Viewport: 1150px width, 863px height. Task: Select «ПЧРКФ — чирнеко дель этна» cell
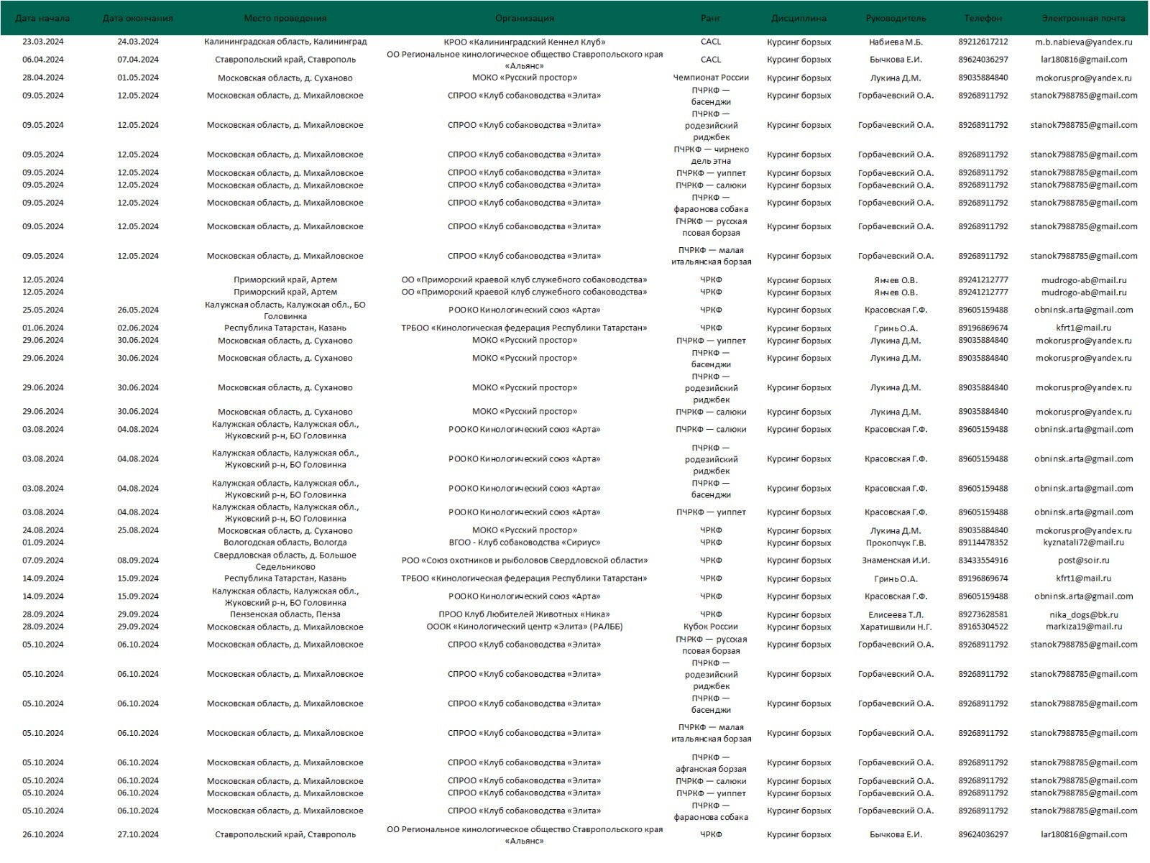(x=711, y=155)
